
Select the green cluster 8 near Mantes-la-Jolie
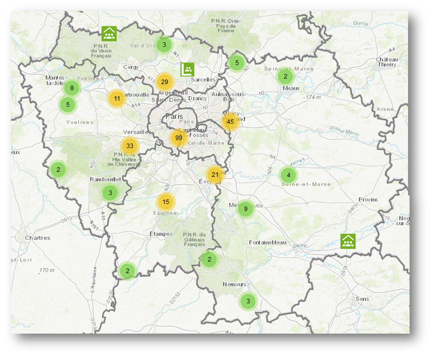click(x=72, y=88)
